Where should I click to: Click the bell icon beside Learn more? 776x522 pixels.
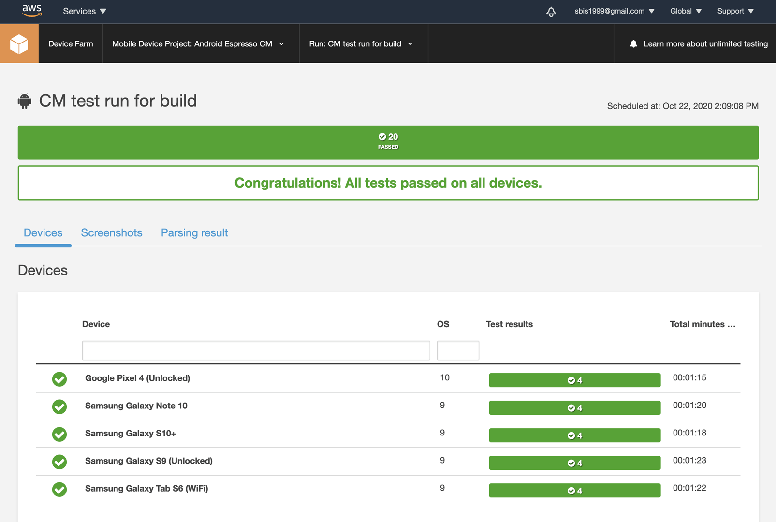(633, 44)
